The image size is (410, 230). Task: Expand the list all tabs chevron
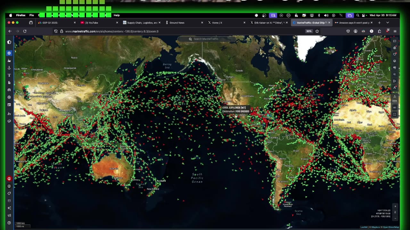pos(388,23)
